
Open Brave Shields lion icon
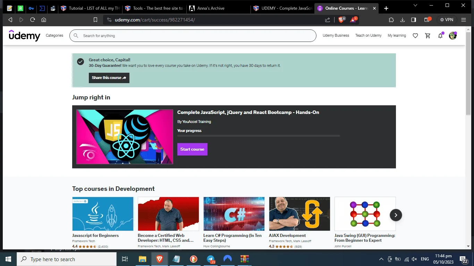341,20
